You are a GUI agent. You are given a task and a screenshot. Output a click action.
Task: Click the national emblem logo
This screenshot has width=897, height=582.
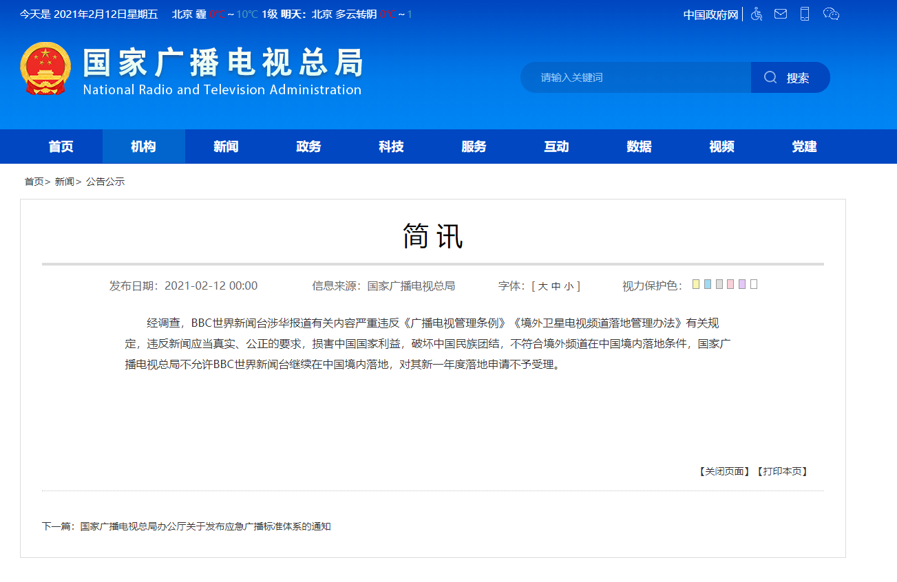tap(45, 68)
